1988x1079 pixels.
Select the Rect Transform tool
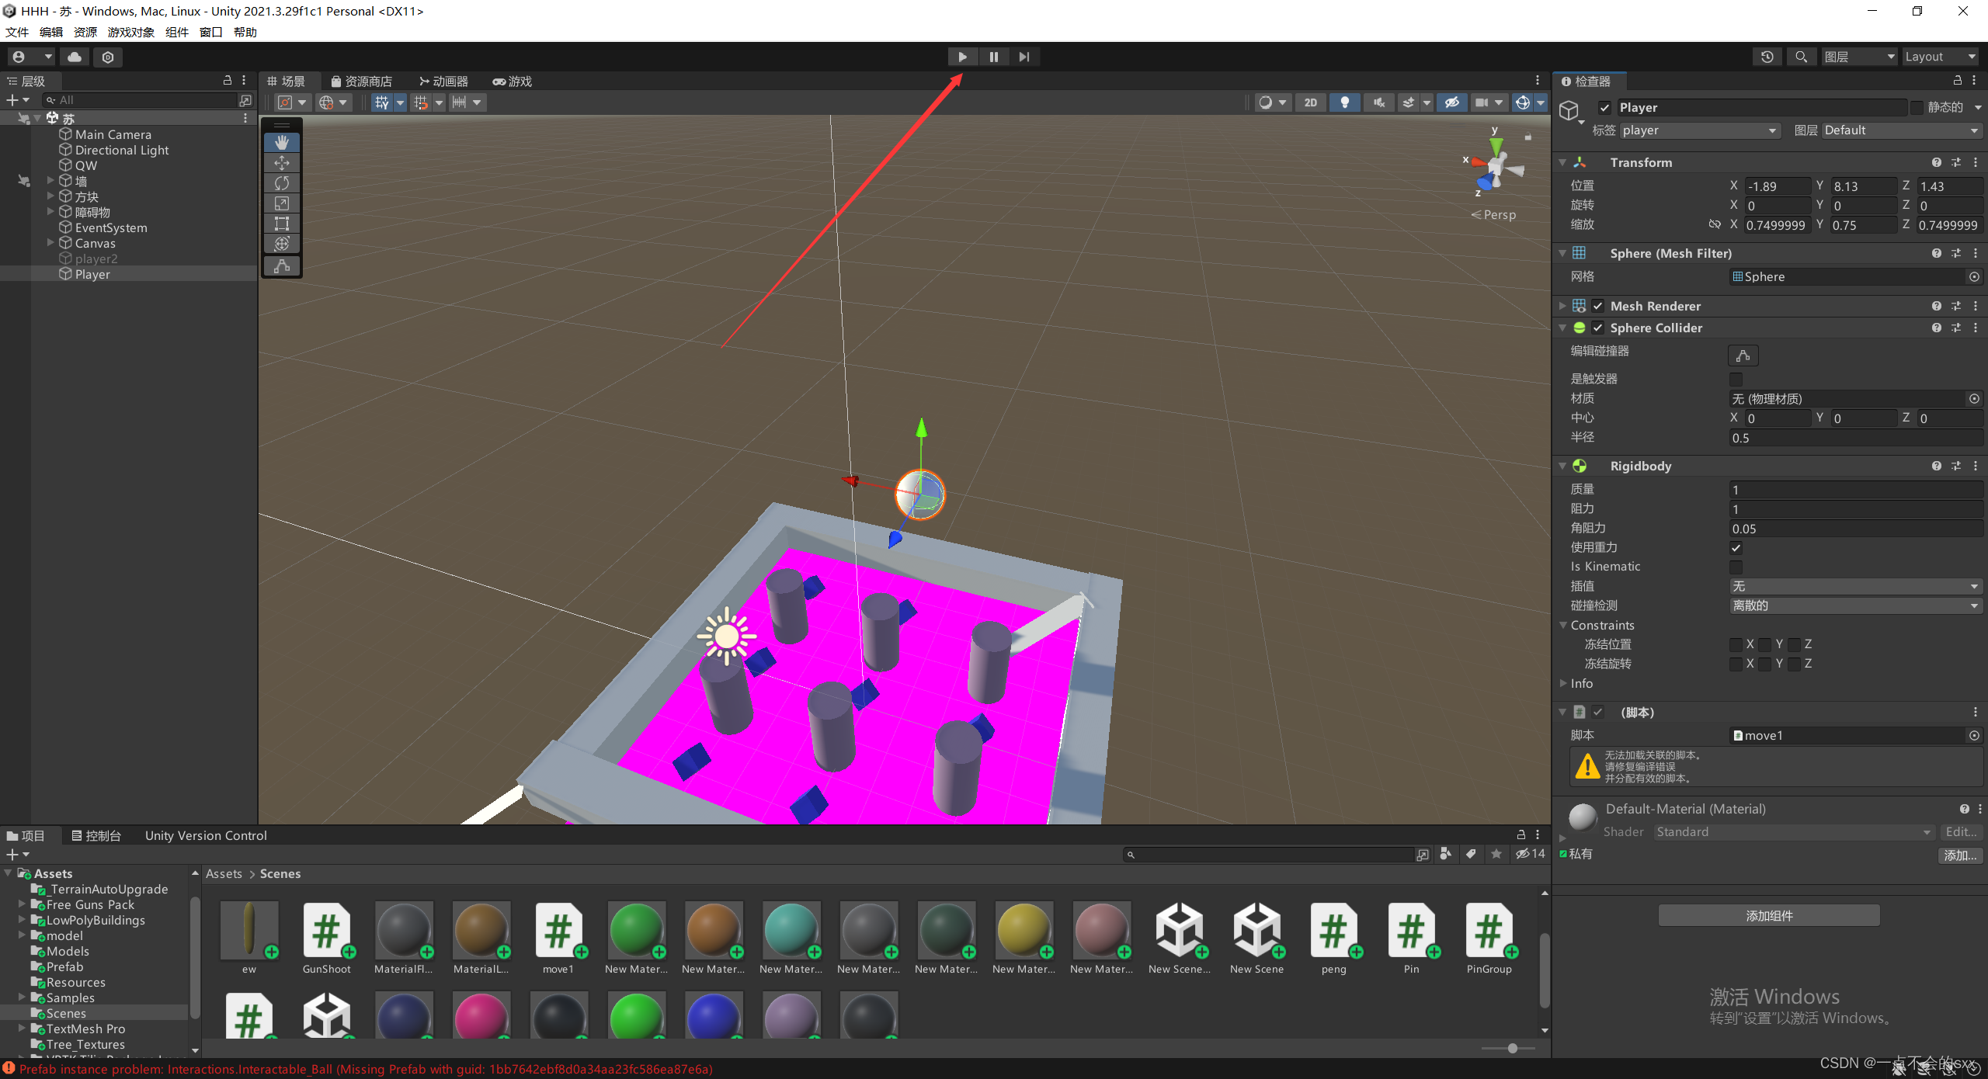(x=282, y=223)
